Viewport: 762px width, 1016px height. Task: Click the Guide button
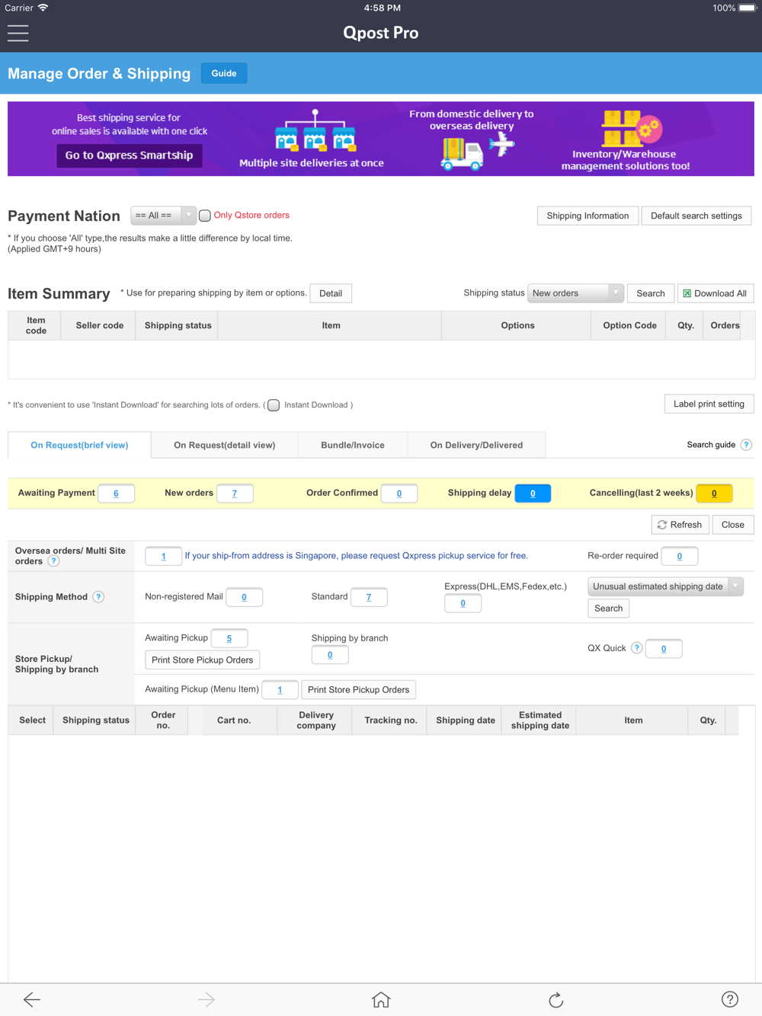pos(224,73)
